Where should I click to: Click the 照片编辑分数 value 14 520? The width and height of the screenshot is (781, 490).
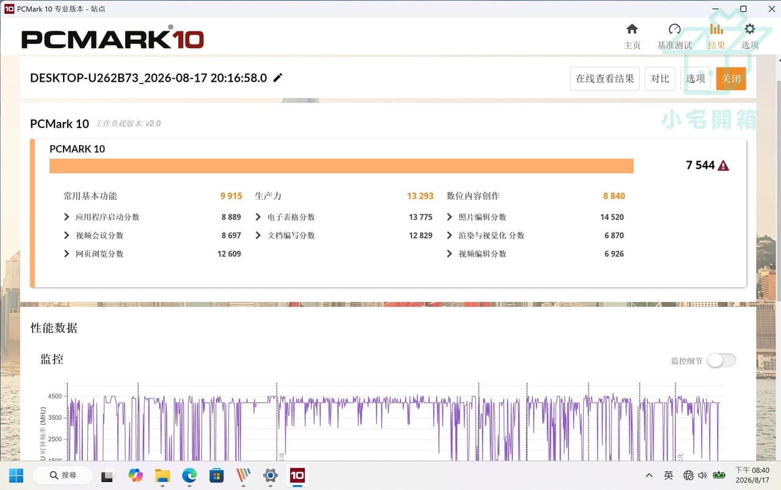pos(612,217)
